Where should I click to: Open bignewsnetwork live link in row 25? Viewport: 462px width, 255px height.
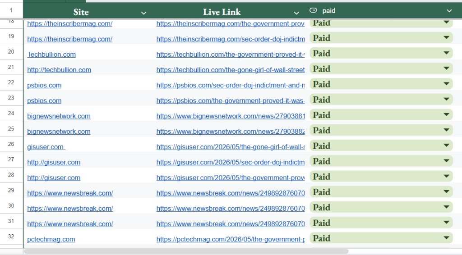(x=231, y=132)
